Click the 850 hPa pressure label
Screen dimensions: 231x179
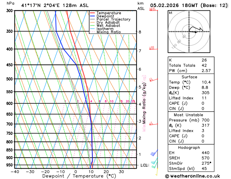point(10,150)
